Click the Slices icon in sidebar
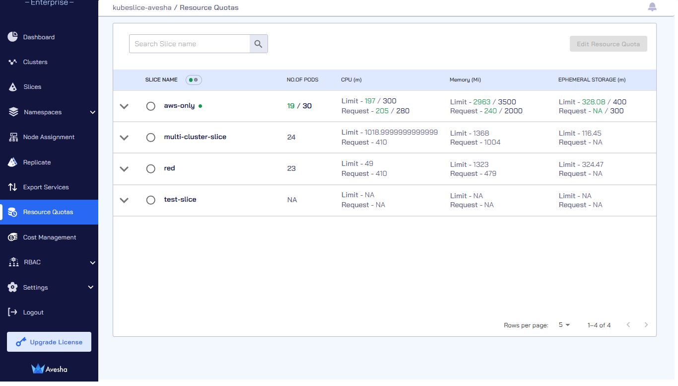 [13, 87]
